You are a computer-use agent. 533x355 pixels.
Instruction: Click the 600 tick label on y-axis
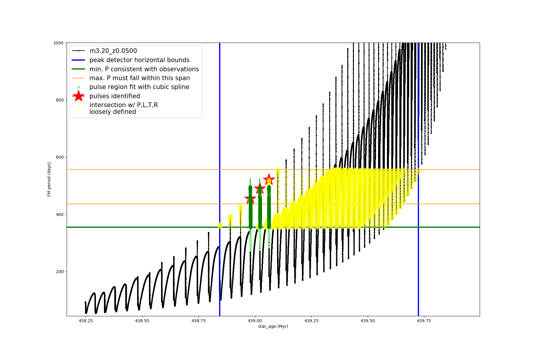[x=60, y=157]
